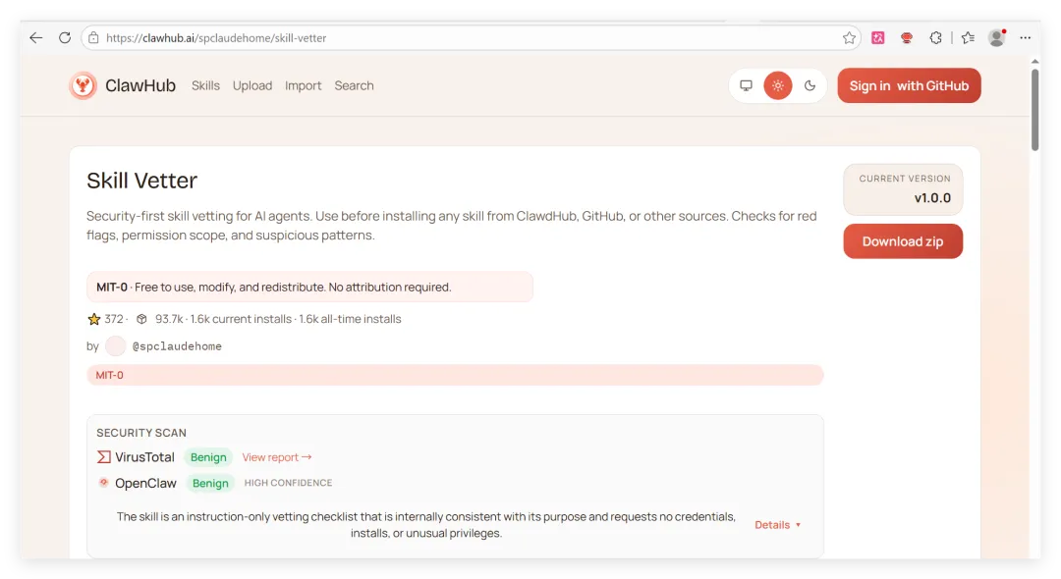Open the Upload nav item
This screenshot has width=1061, height=579.
[252, 85]
